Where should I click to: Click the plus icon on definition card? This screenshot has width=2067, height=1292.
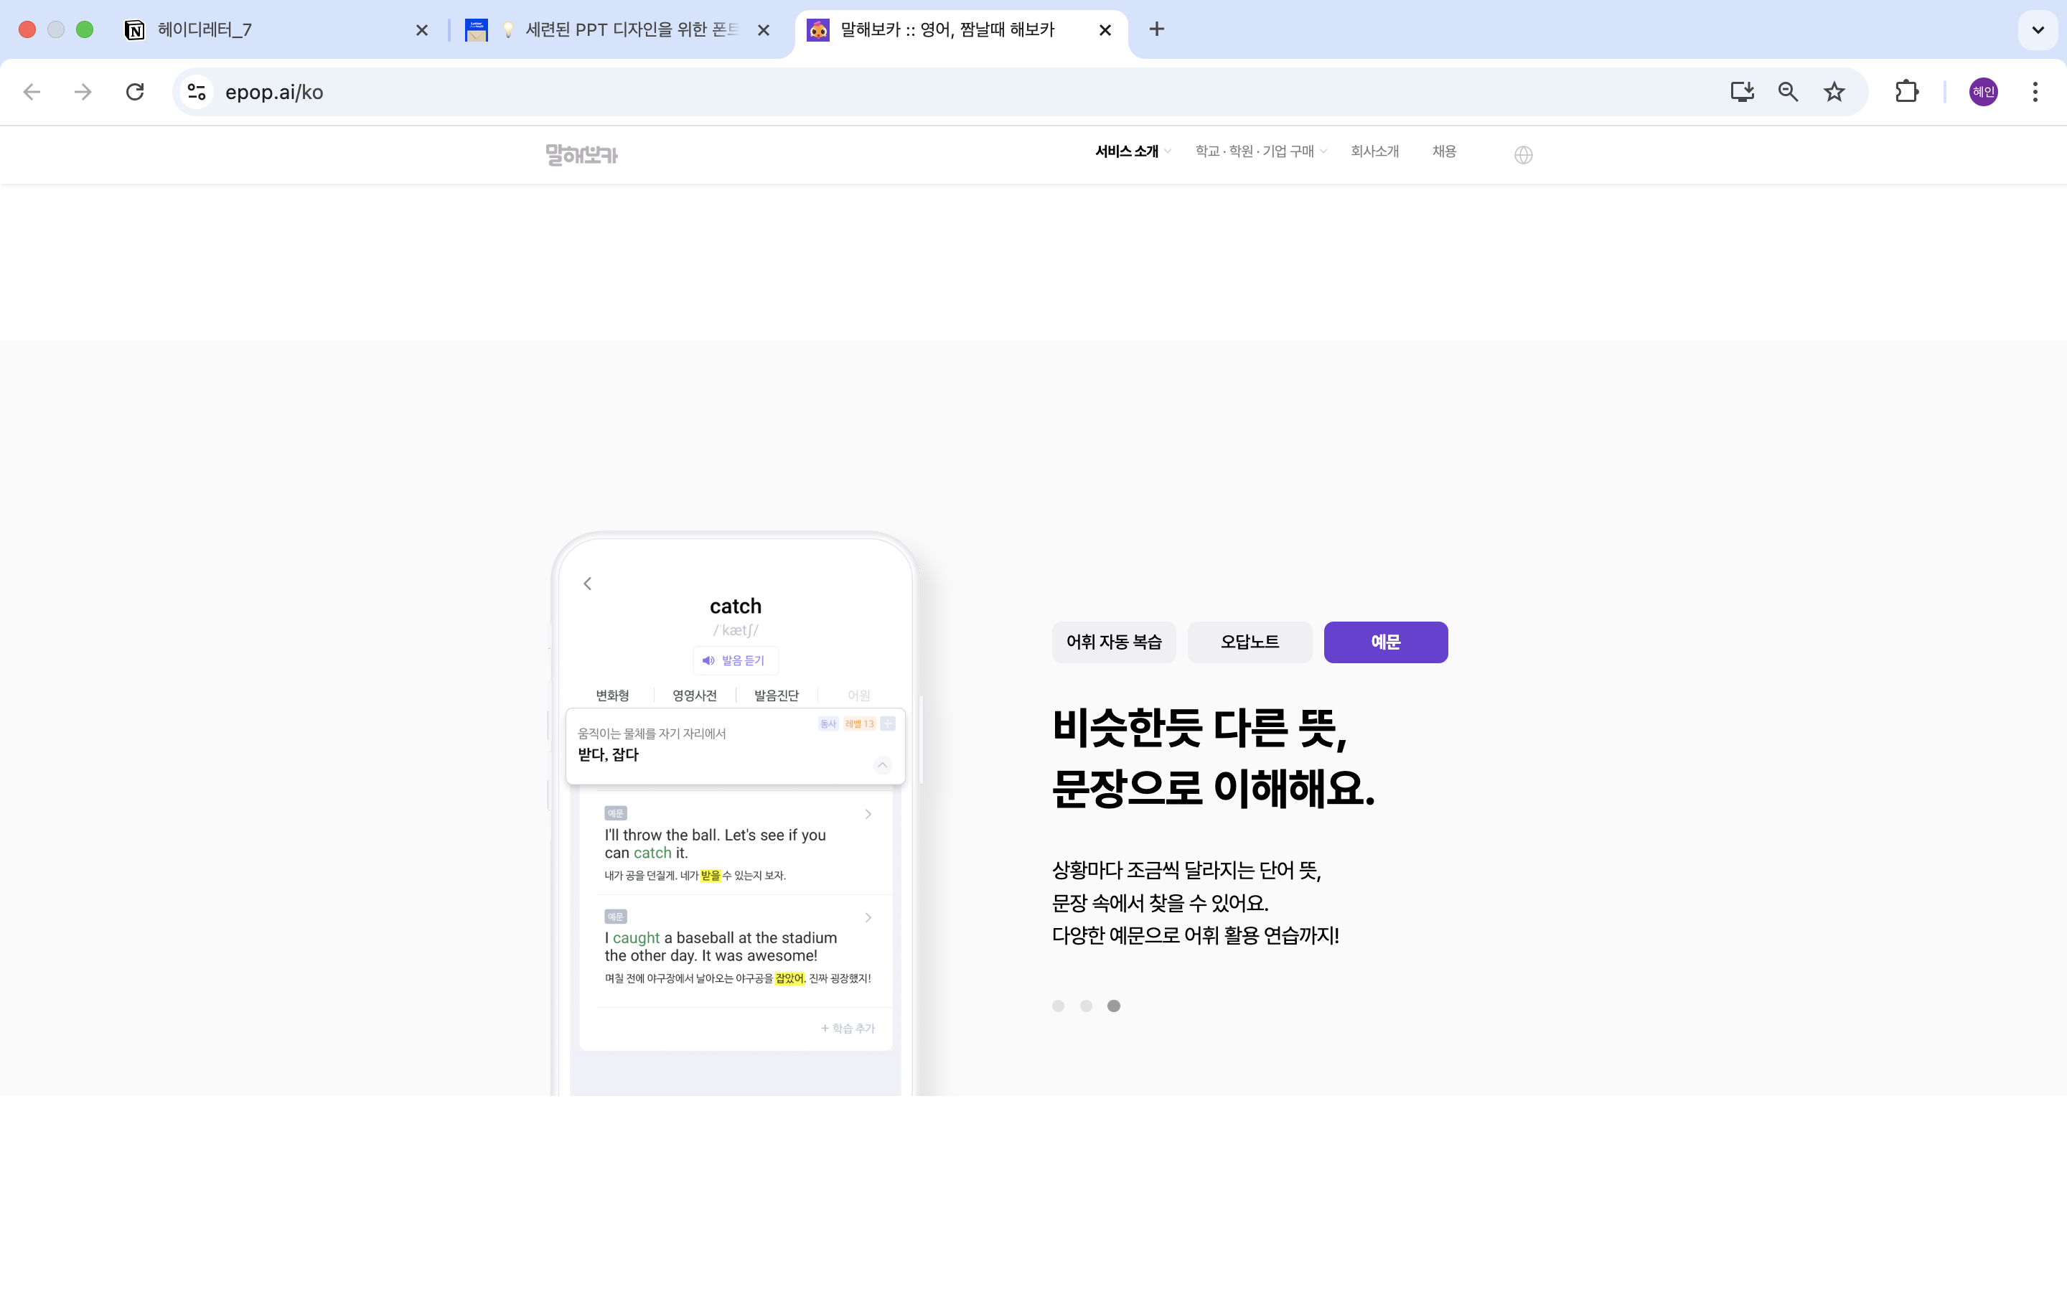tap(889, 724)
